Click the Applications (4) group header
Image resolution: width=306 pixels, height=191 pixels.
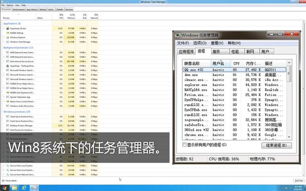[x=12, y=24]
